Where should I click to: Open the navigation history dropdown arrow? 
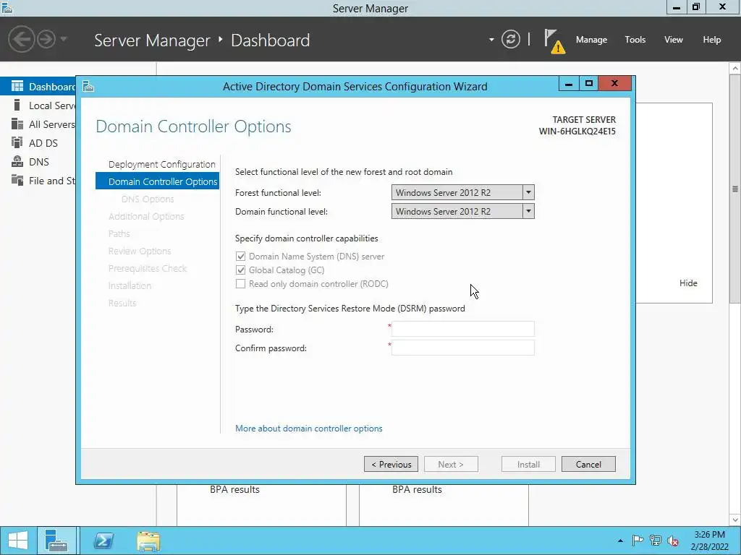click(x=64, y=39)
